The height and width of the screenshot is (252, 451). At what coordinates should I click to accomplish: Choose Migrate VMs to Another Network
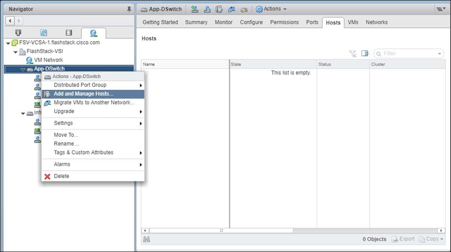pyautogui.click(x=93, y=103)
